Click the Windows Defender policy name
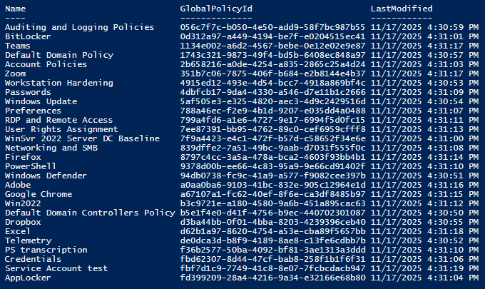The height and width of the screenshot is (289, 485). coord(46,176)
